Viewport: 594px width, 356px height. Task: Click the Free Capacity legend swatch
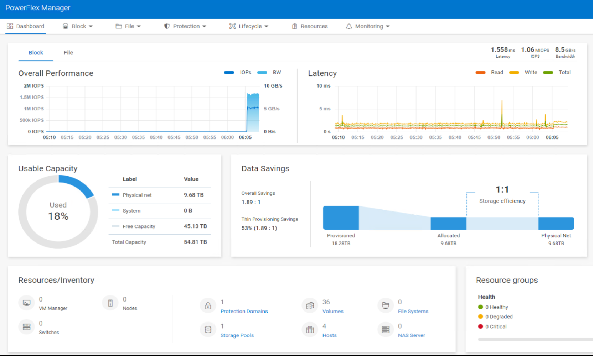(115, 226)
